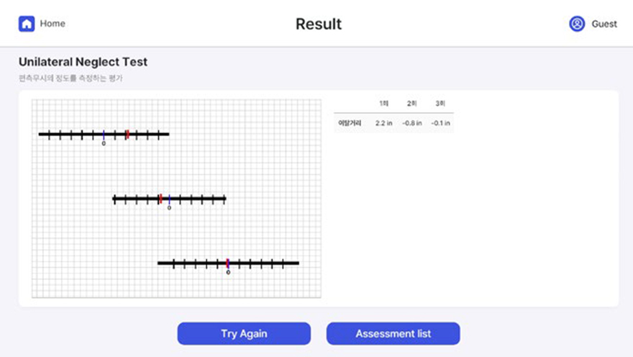633x357 pixels.
Task: Open the Assessment list button
Action: pos(393,333)
